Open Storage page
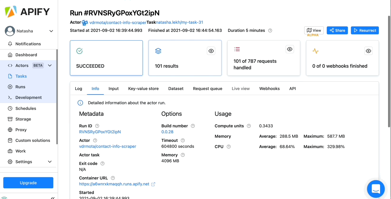Screen dimensions: 391x199 click(x=23, y=119)
